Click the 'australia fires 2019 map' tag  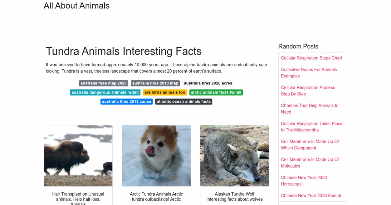click(x=155, y=83)
